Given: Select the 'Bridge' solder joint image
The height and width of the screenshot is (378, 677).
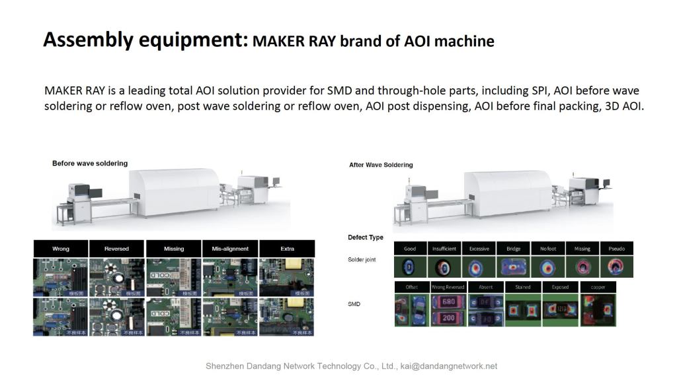Looking at the screenshot, I should click(x=513, y=267).
